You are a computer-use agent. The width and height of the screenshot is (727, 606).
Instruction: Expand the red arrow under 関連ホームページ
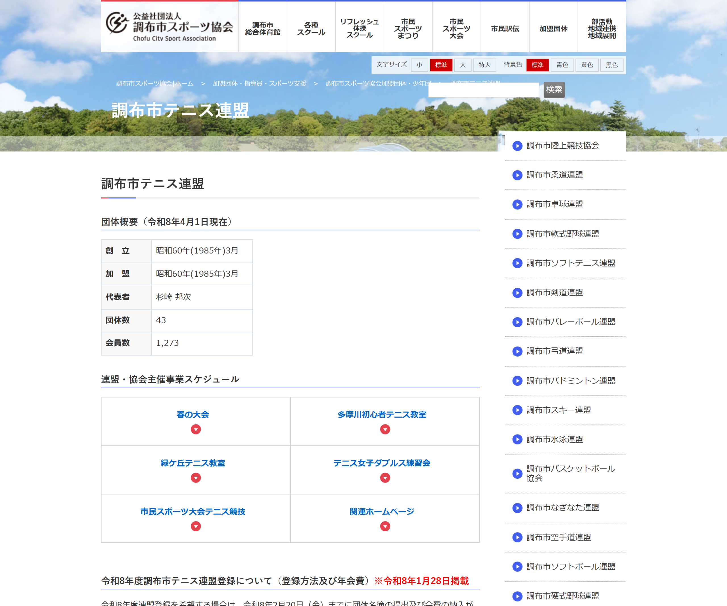385,527
